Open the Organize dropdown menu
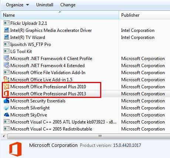170x158 pixels. click(17, 5)
